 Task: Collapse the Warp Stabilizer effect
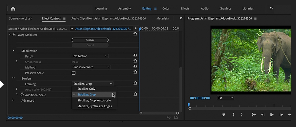coord(10,35)
